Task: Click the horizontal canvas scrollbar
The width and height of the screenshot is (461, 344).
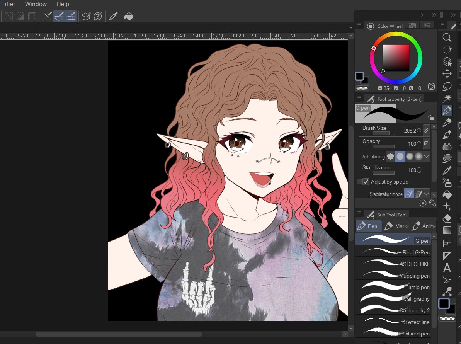Action: coord(119,334)
